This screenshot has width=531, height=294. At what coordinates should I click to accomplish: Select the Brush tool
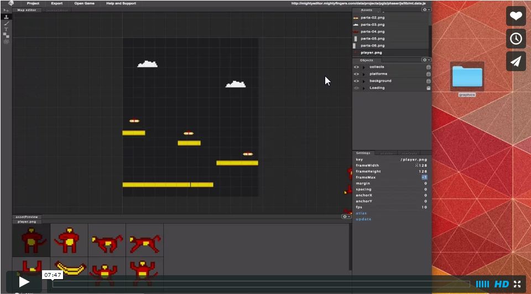pyautogui.click(x=6, y=23)
